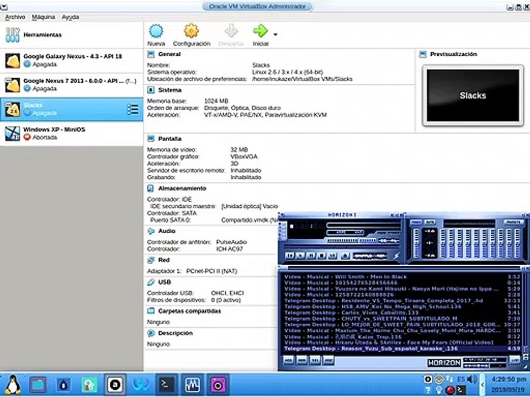The width and height of the screenshot is (530, 397).
Task: Click REM button in playlist
Action: [x=301, y=361]
